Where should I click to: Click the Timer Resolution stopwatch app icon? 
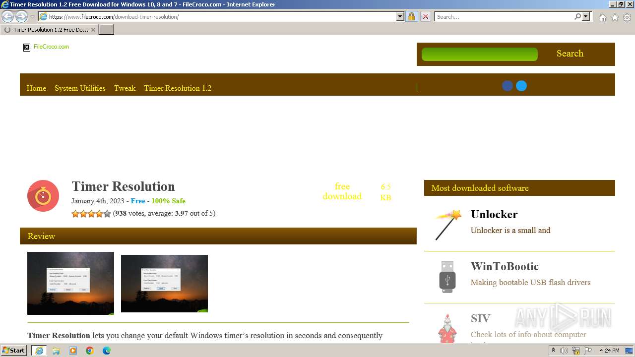tap(43, 196)
